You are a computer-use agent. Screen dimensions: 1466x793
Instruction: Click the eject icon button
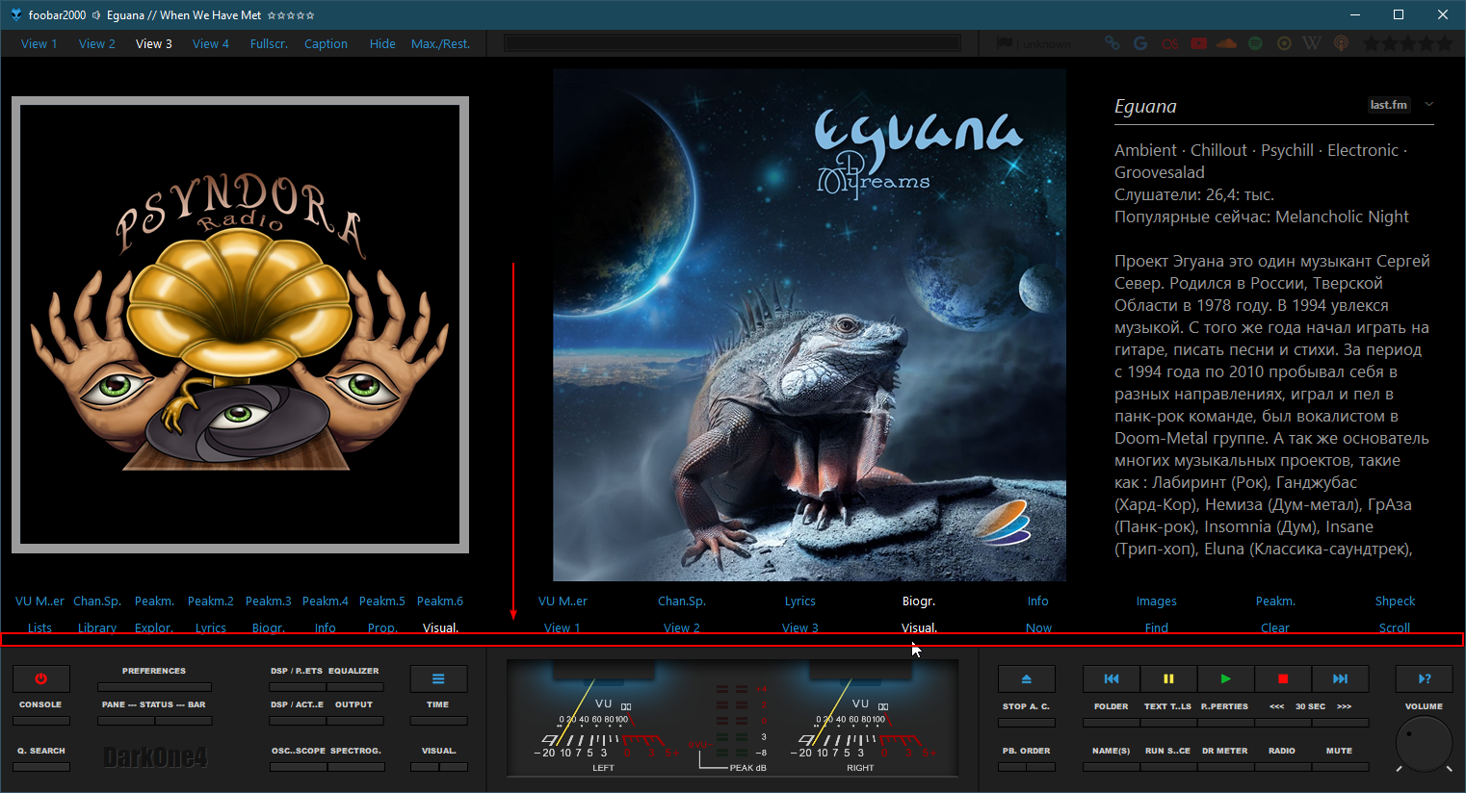pyautogui.click(x=1026, y=678)
